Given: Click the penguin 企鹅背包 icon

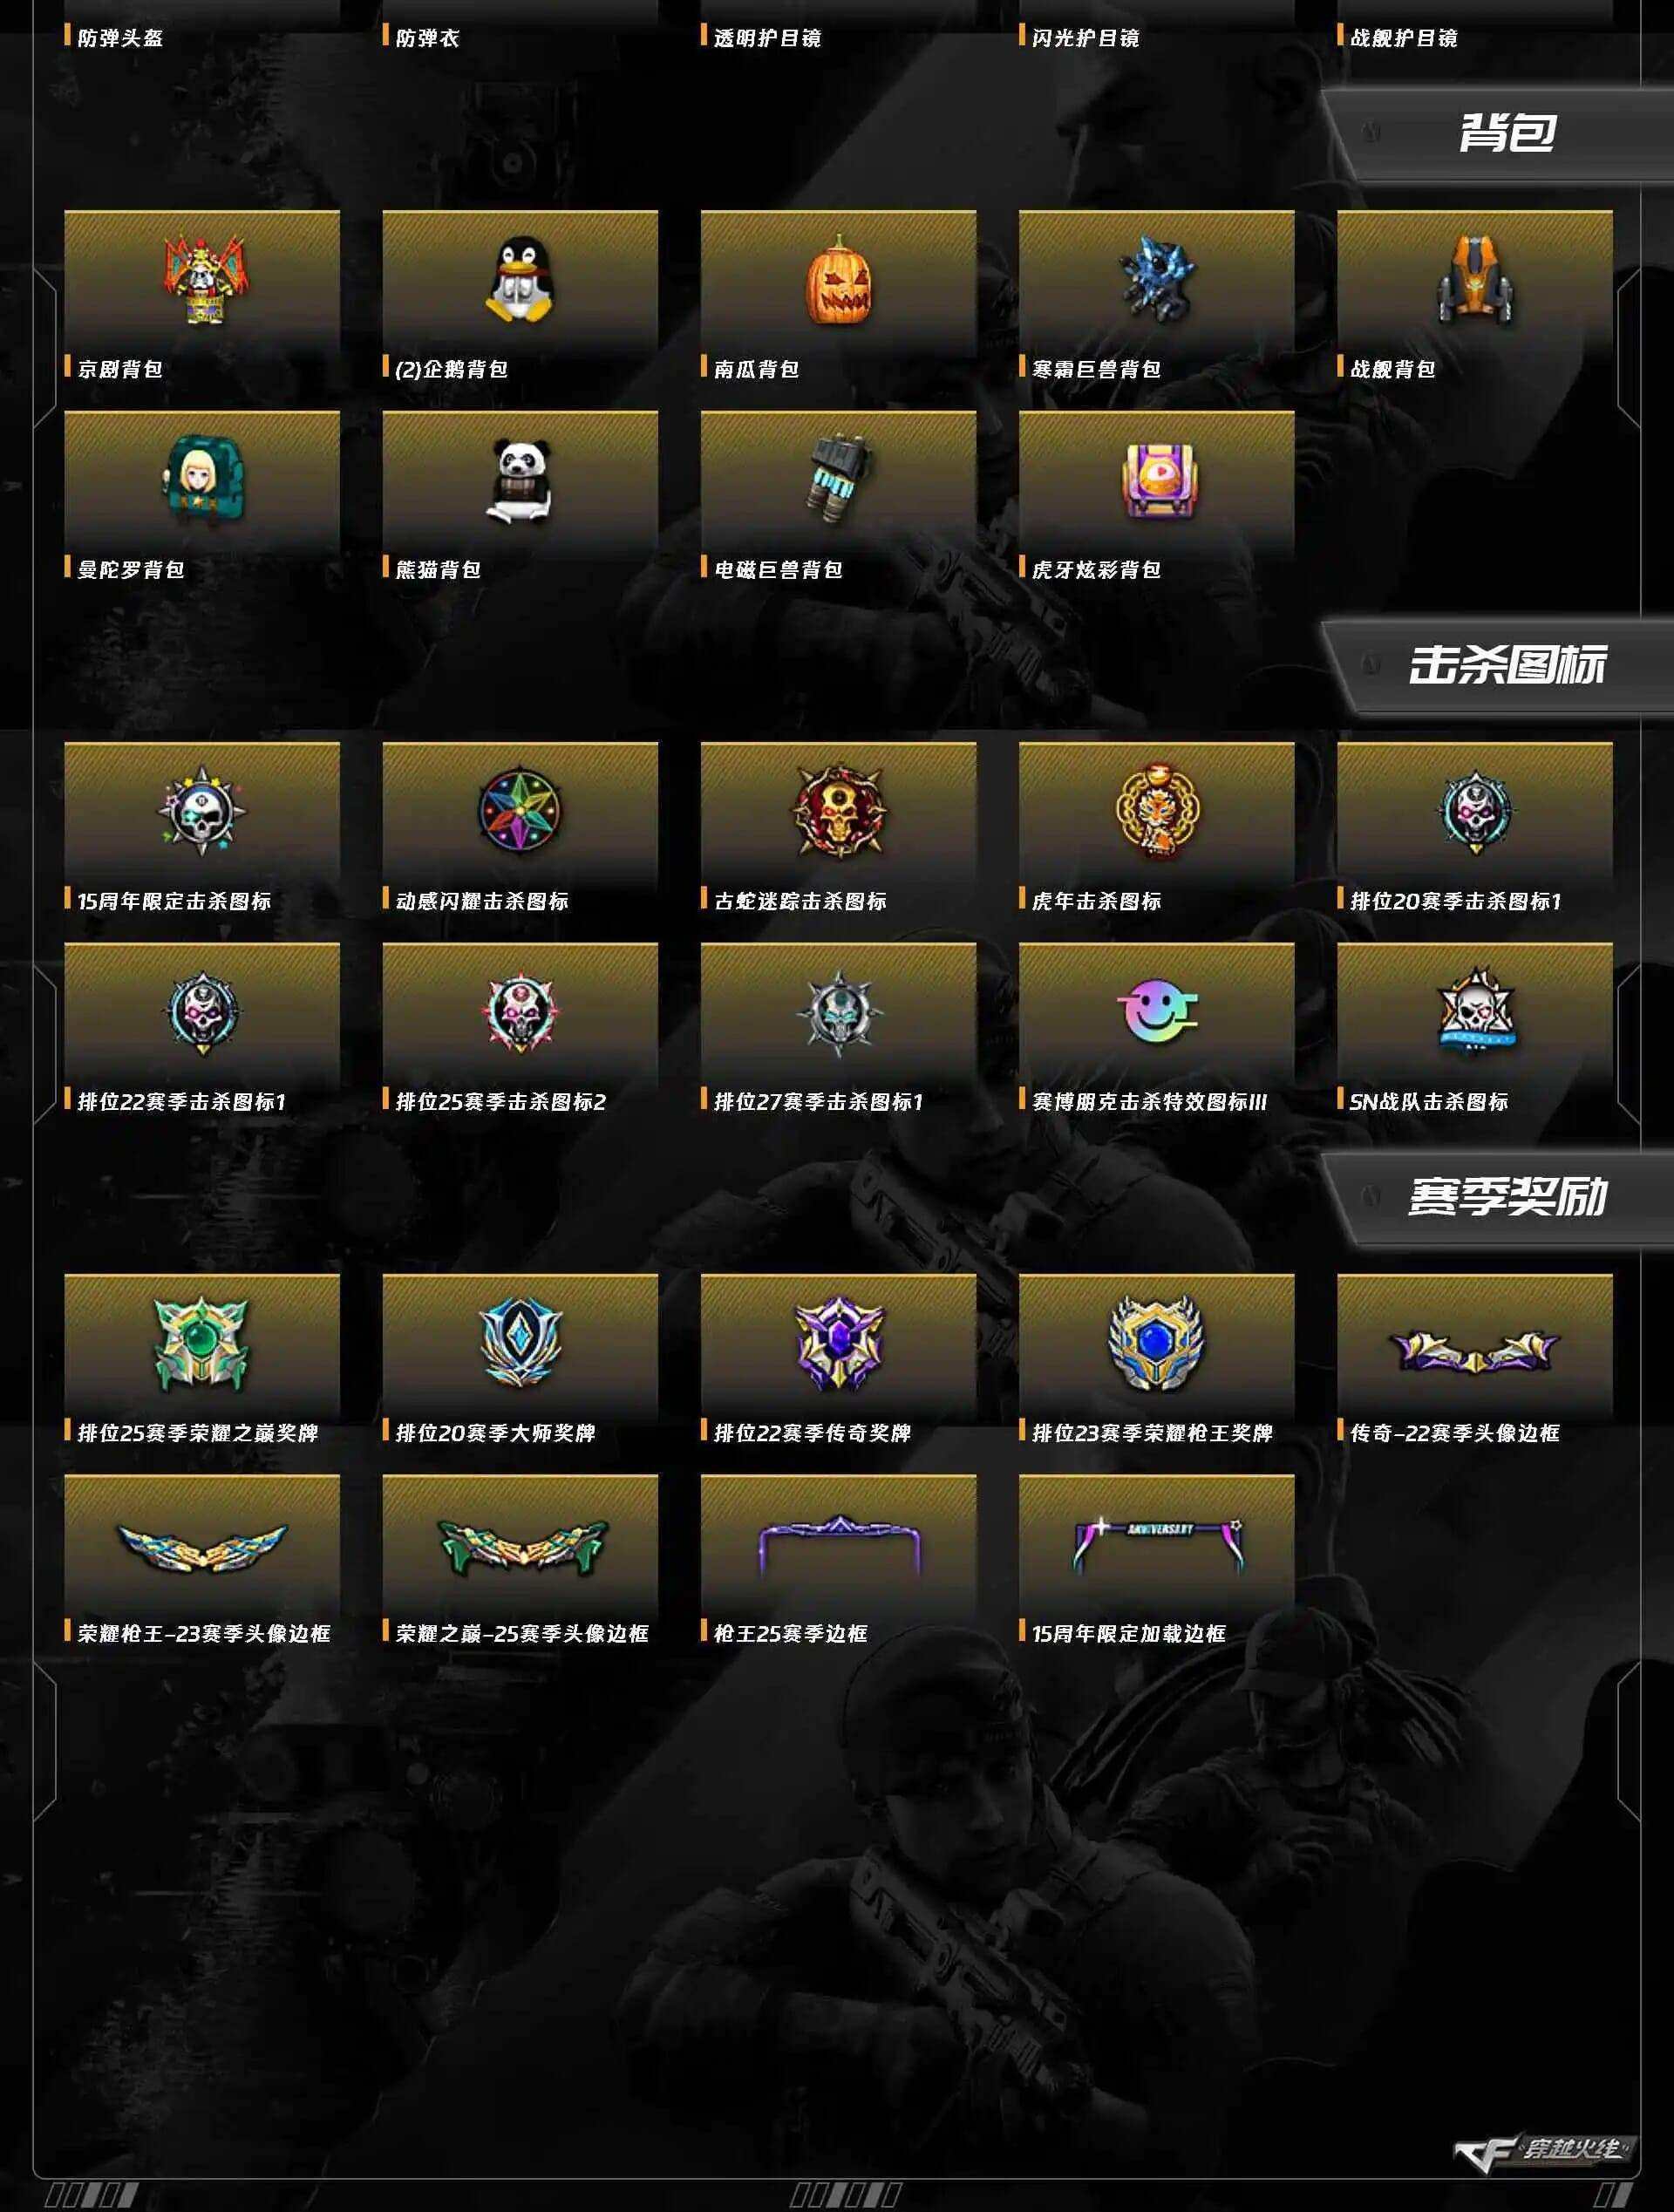Looking at the screenshot, I should coord(520,280).
